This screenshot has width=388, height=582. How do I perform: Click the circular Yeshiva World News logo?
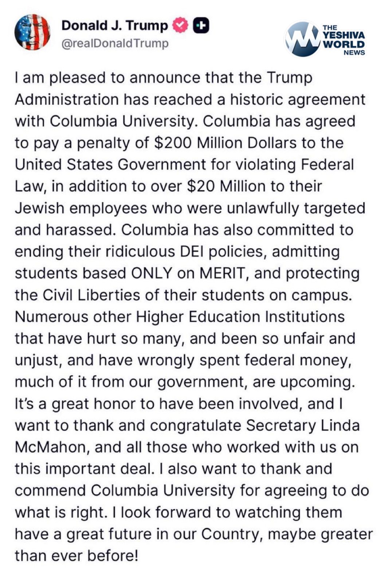(x=302, y=39)
